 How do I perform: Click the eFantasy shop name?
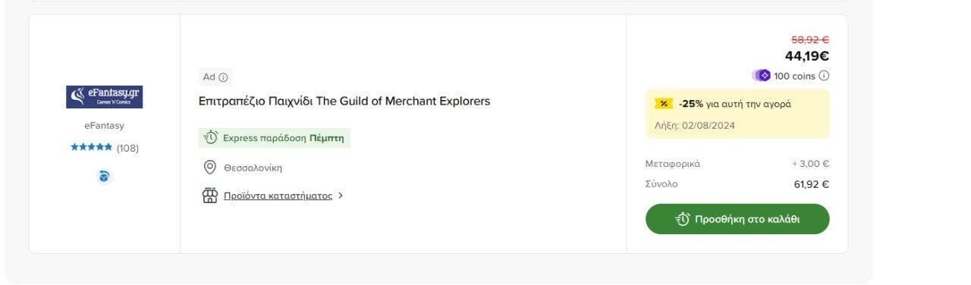(104, 126)
